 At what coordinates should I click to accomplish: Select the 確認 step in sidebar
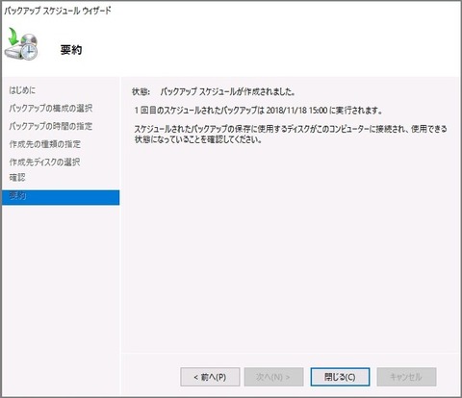pyautogui.click(x=17, y=178)
